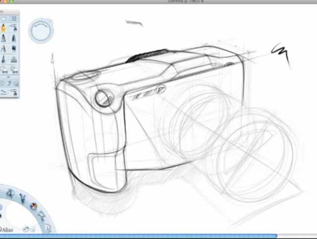
Task: Open the color wheel in the lagoon
Action: click(x=33, y=206)
